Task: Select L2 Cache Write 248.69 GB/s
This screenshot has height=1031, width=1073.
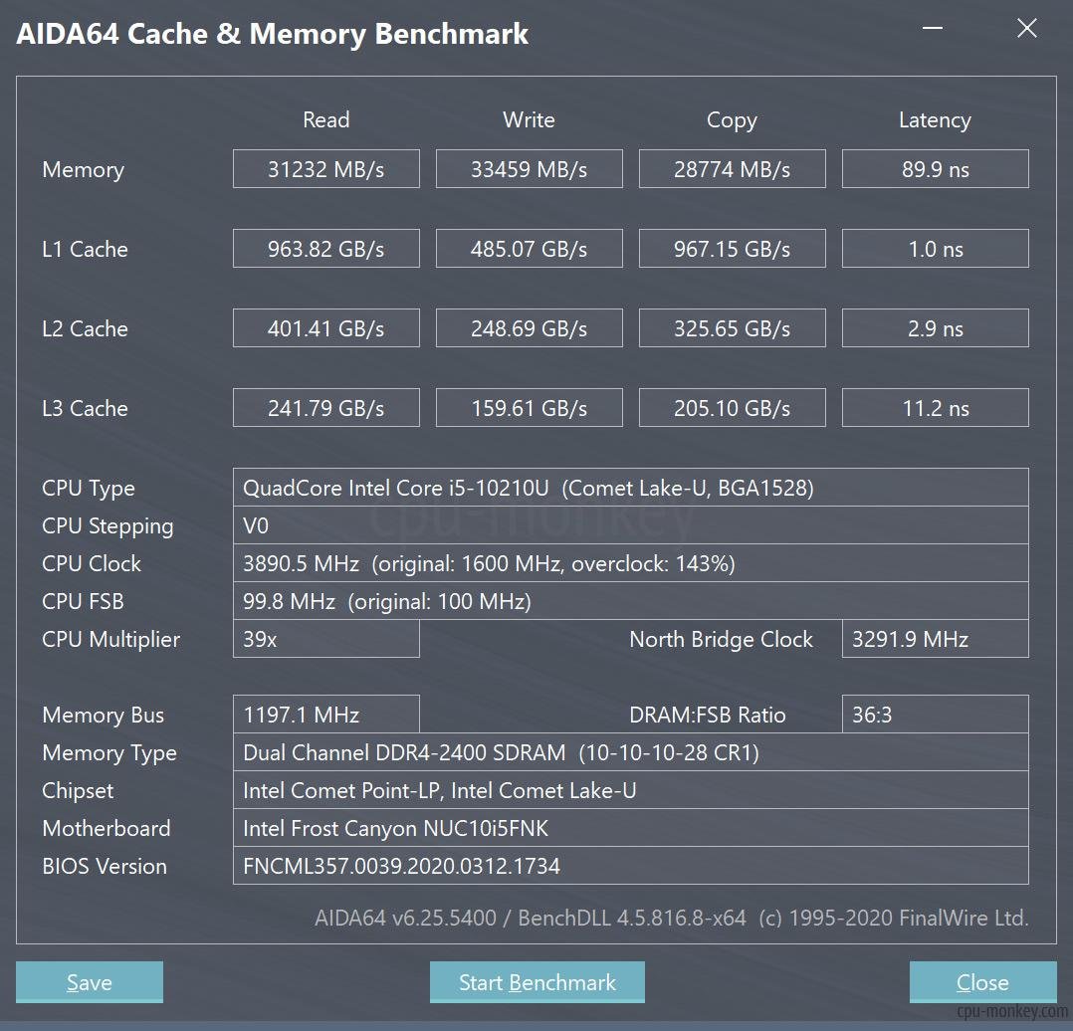Action: pos(529,328)
